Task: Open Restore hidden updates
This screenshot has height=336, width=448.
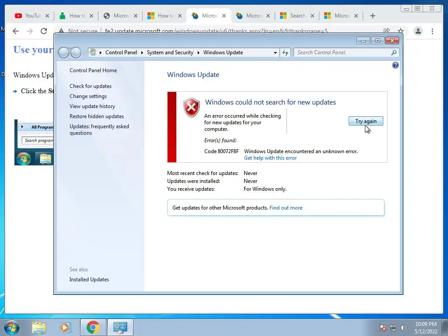Action: (x=97, y=116)
